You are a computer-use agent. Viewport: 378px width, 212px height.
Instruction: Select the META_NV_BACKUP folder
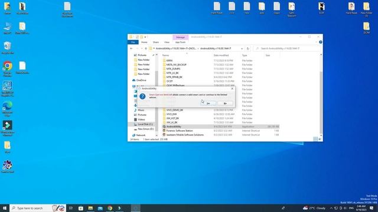coord(176,65)
